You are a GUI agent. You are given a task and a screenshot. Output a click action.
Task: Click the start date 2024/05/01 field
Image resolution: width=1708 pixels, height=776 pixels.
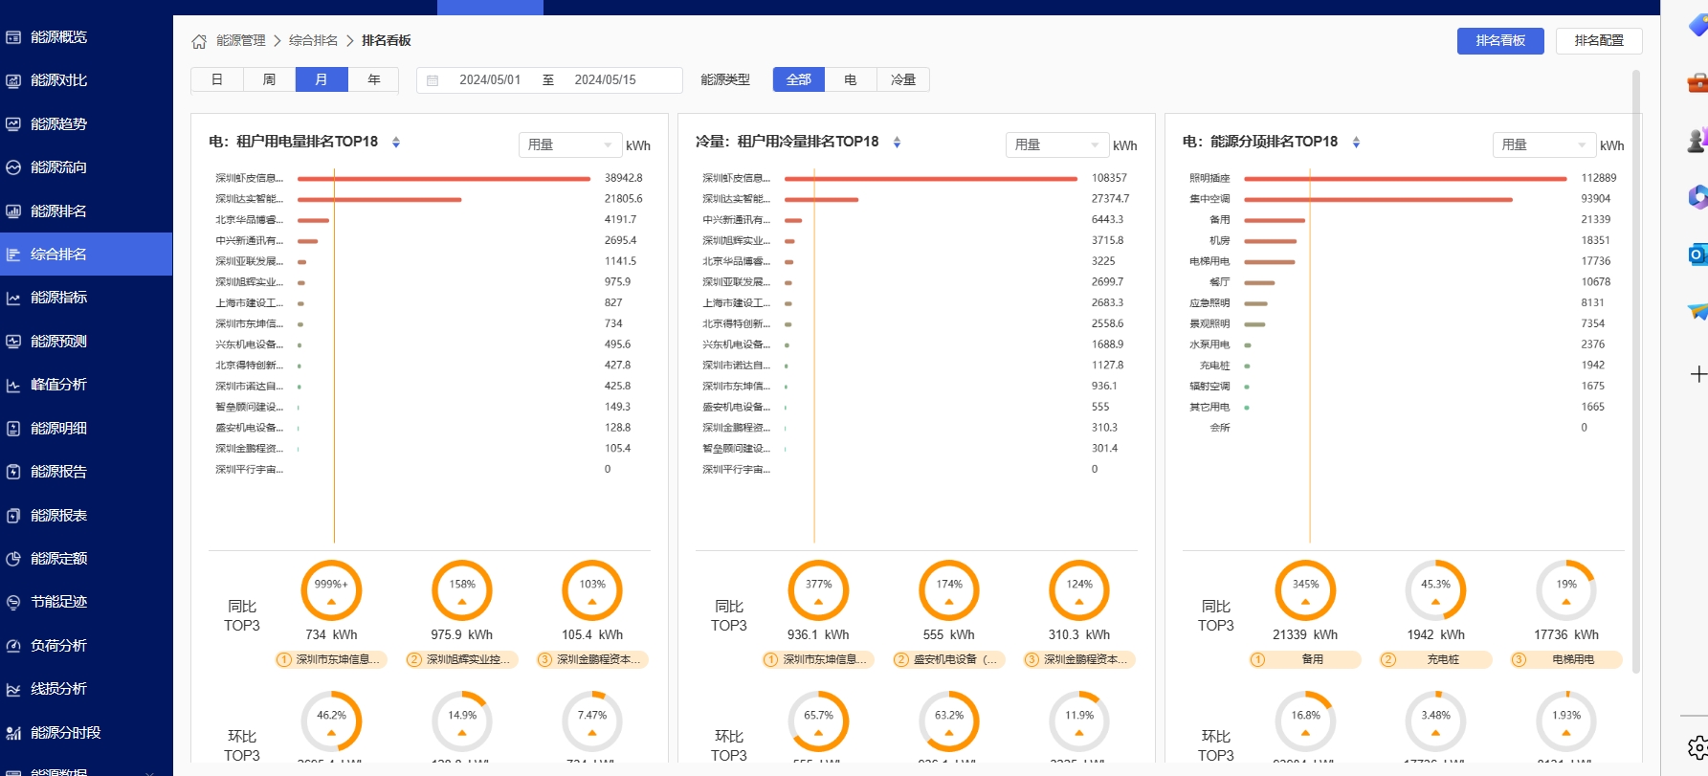tap(490, 79)
